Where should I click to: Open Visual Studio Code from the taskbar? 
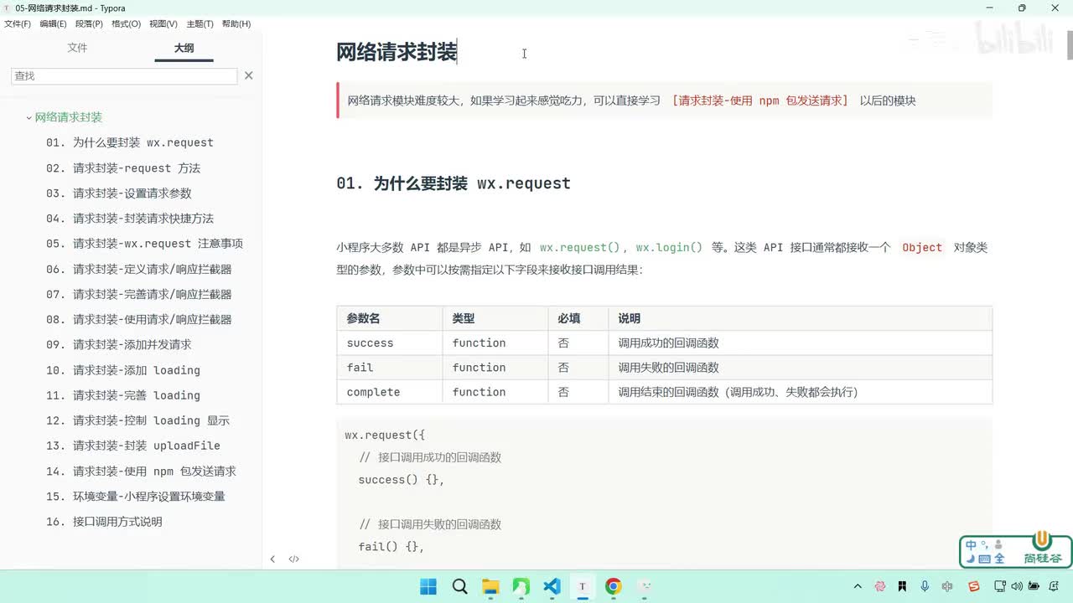pyautogui.click(x=552, y=586)
